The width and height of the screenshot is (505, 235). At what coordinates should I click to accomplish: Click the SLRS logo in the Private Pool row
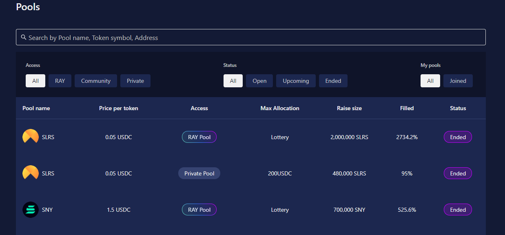click(x=31, y=173)
